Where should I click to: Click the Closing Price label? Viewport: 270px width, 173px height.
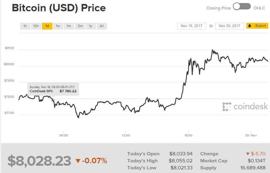pos(218,8)
